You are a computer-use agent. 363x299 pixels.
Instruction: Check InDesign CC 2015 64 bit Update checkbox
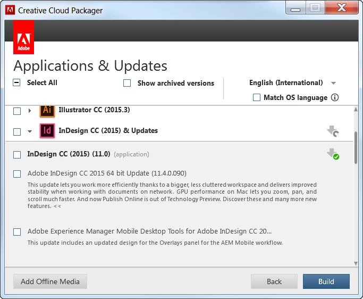(17, 174)
